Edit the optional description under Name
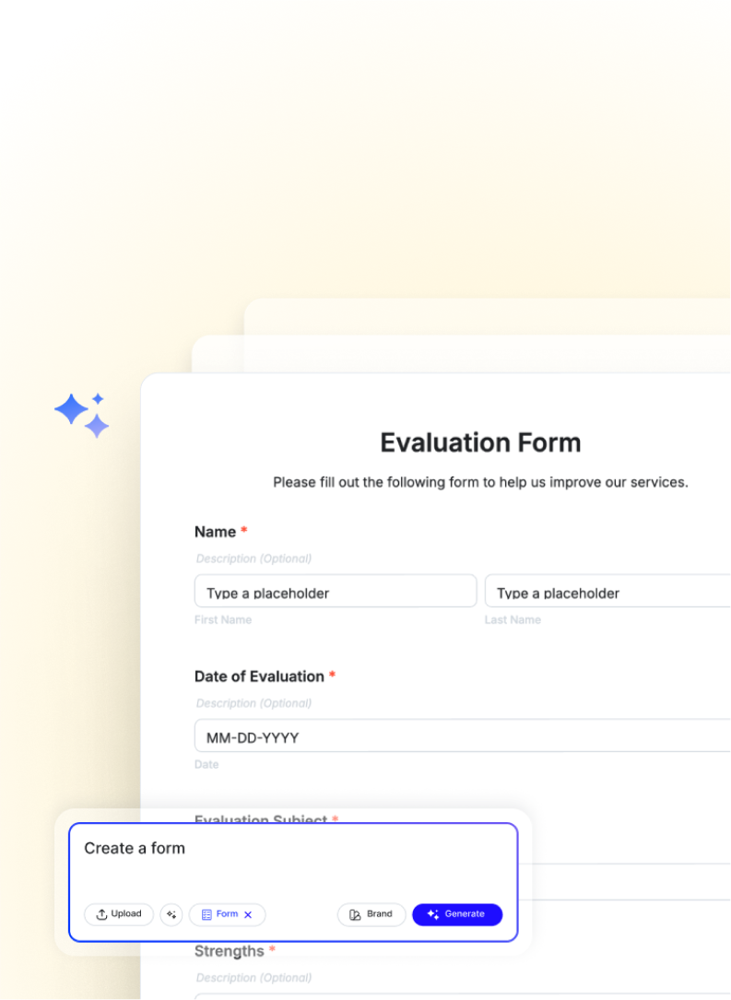 253,559
